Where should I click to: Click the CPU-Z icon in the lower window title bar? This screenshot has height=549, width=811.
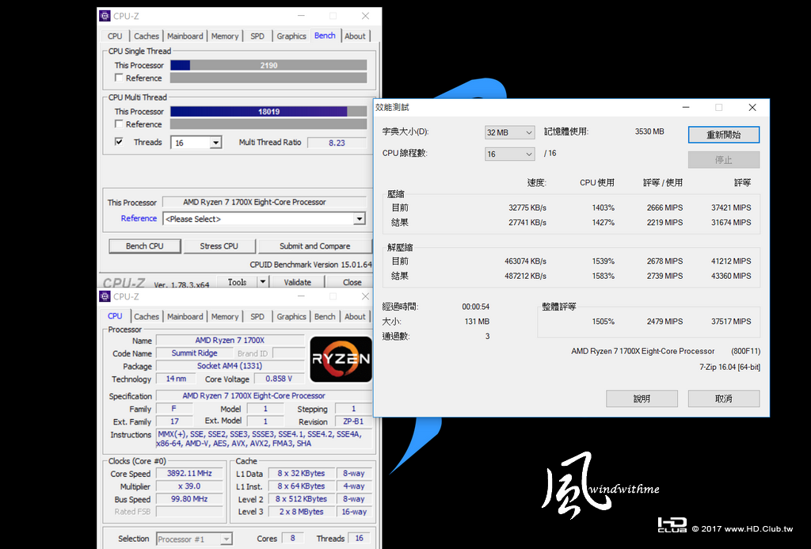(x=105, y=296)
